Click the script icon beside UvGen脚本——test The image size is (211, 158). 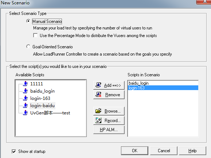click(x=25, y=113)
